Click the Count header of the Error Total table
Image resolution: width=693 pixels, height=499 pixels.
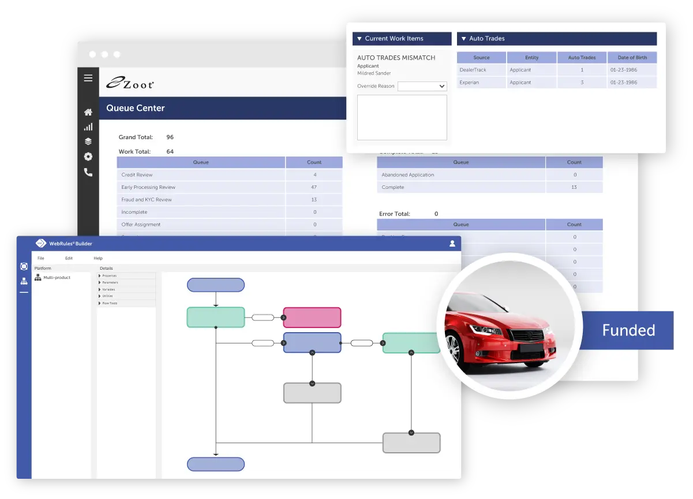click(574, 225)
